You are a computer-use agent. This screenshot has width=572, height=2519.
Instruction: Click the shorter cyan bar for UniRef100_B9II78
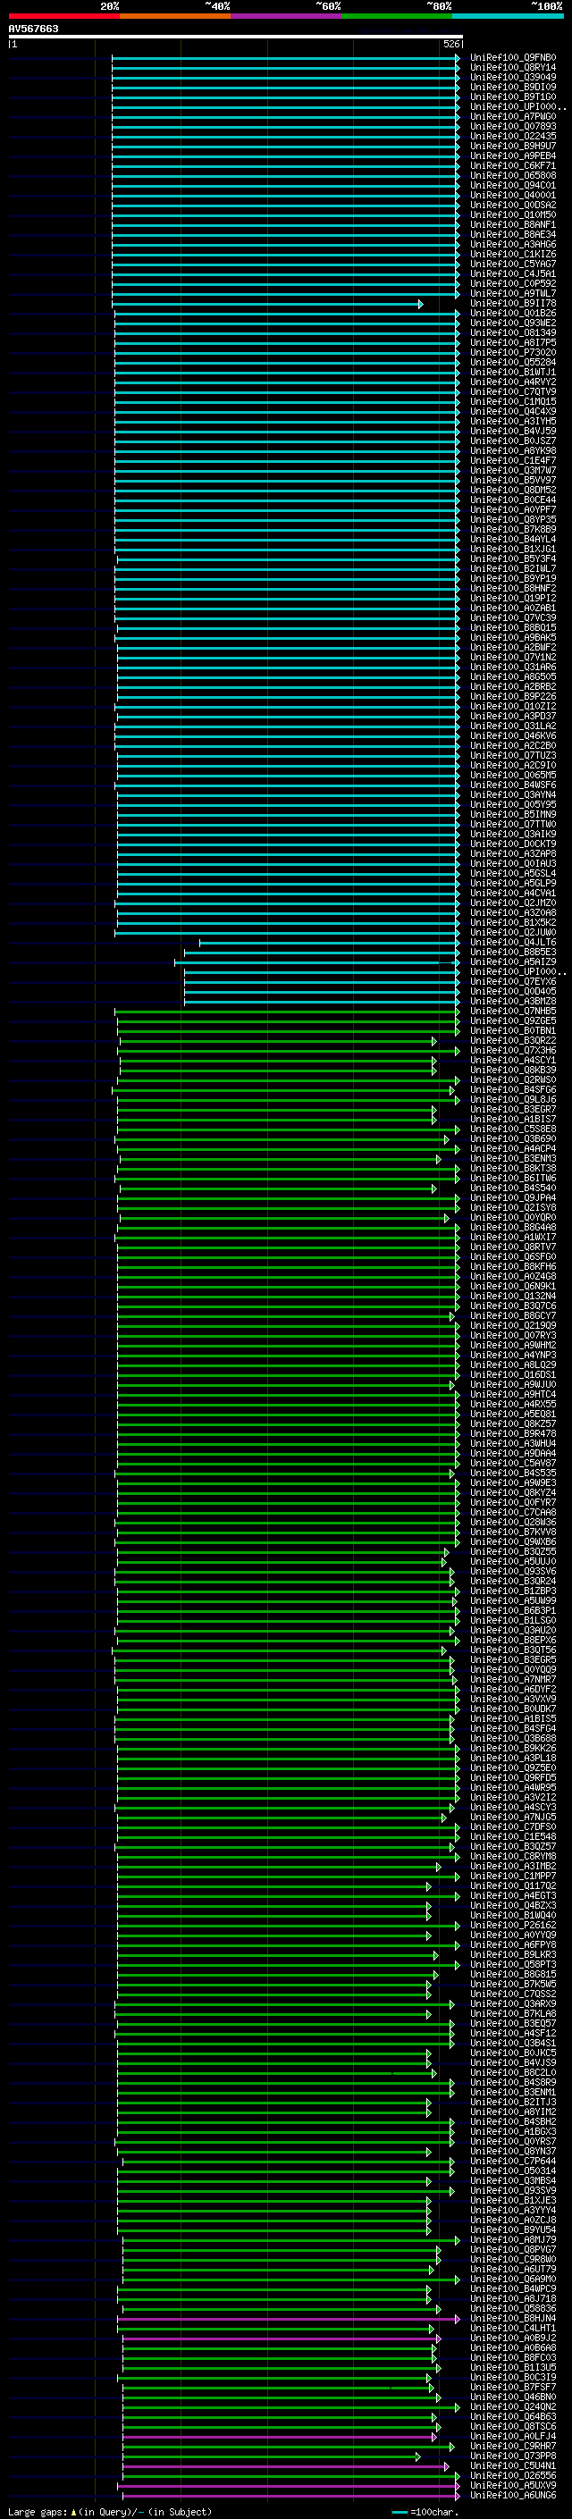pos(268,304)
